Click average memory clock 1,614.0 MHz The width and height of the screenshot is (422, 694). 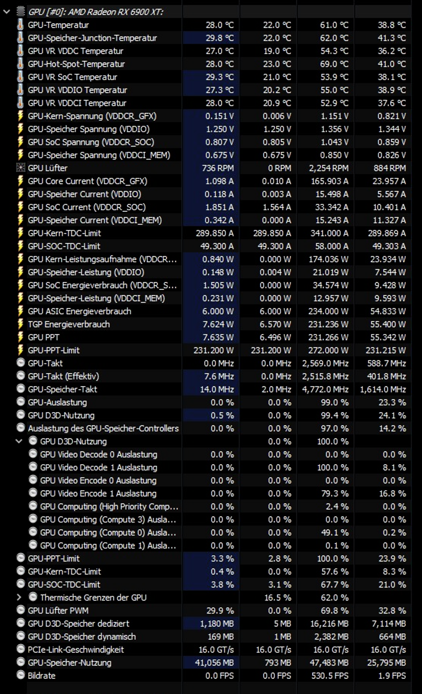click(x=383, y=389)
